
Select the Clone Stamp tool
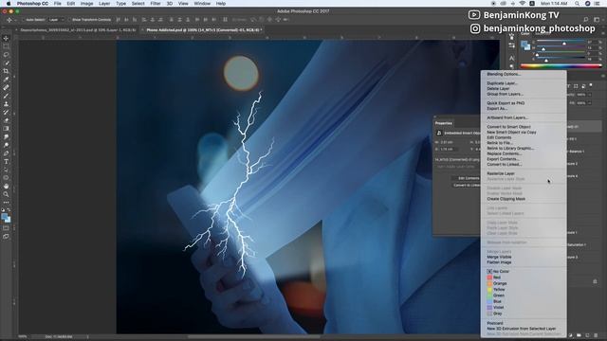click(6, 104)
